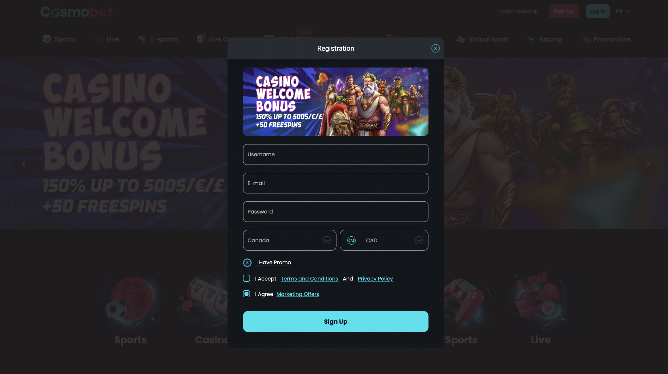Click the Username input field
This screenshot has height=374, width=668.
point(335,154)
